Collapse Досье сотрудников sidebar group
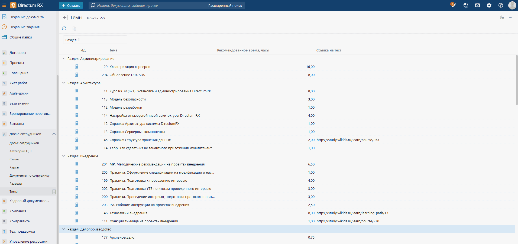Viewport: 518px width, 244px height. [54, 134]
